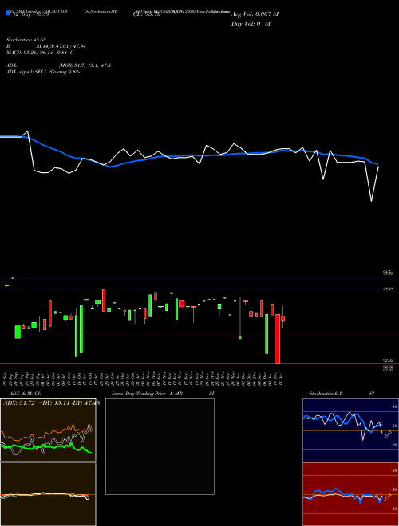Click the CL: 95.70 closing price
This screenshot has height=526, width=399.
point(147,14)
